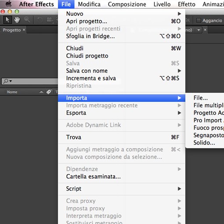Viewport: 224px width, 224px height.
Task: Choose Apri progetto...
Action: [122, 21]
